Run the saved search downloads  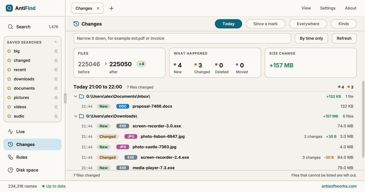(x=24, y=79)
